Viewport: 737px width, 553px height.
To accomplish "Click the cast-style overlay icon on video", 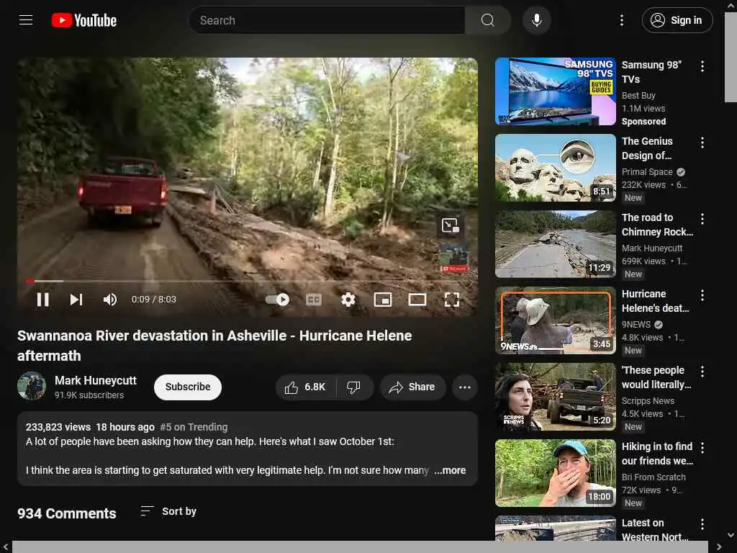I will point(451,225).
